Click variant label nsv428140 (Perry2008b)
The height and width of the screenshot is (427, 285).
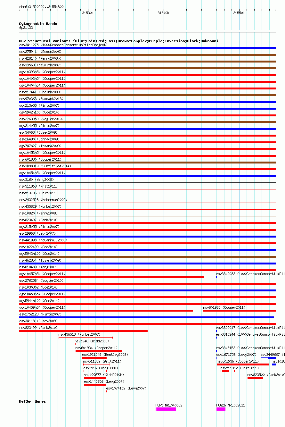40,58
